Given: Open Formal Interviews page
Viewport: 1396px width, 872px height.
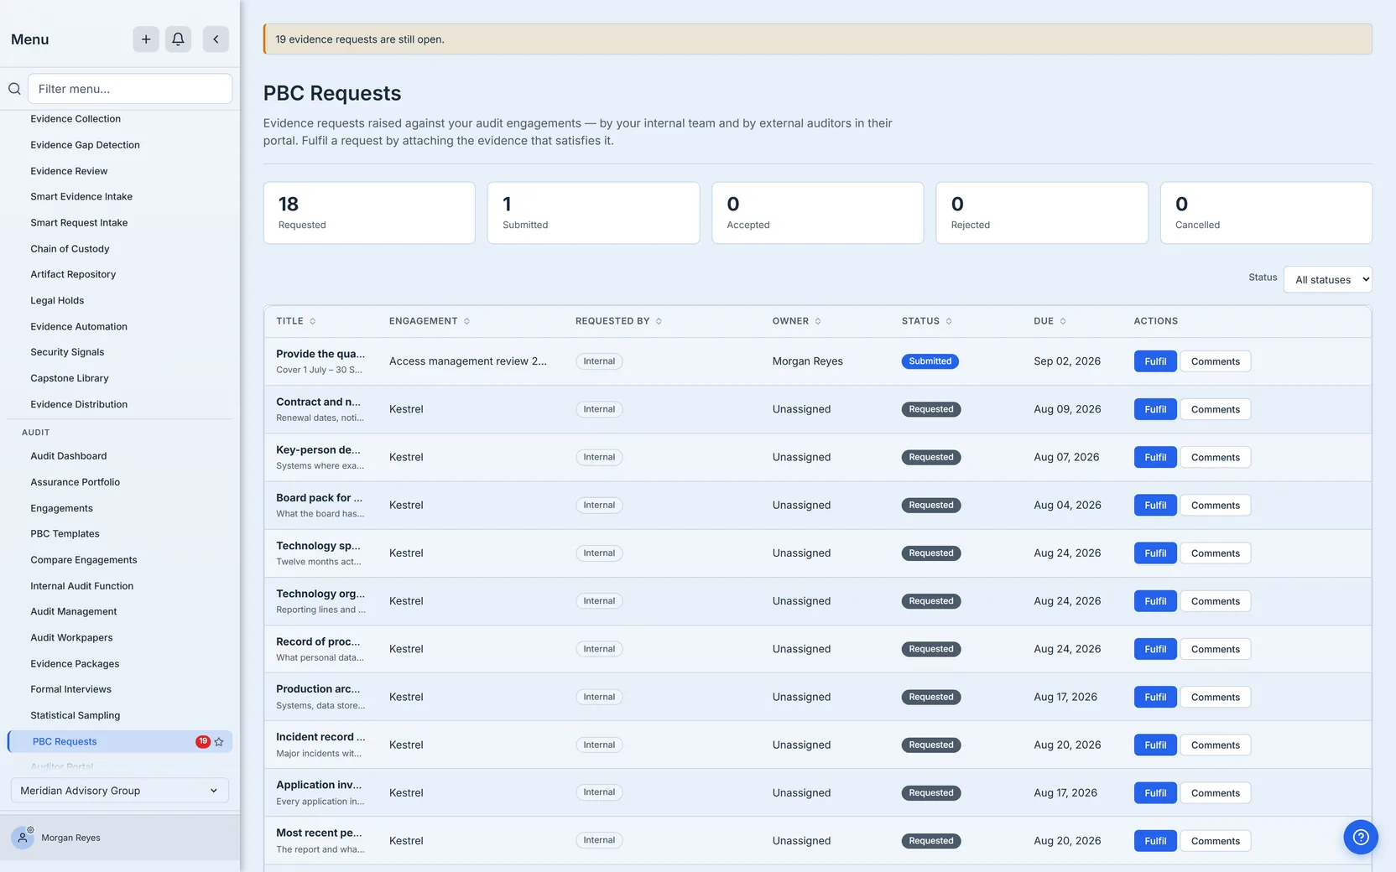Looking at the screenshot, I should click(x=70, y=689).
